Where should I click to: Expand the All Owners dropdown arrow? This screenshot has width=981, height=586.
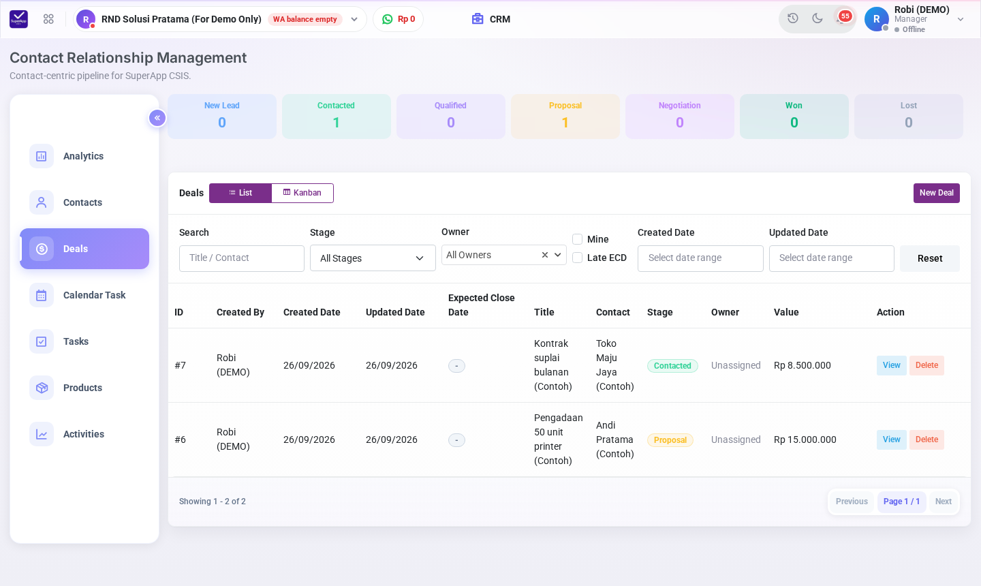pos(558,255)
